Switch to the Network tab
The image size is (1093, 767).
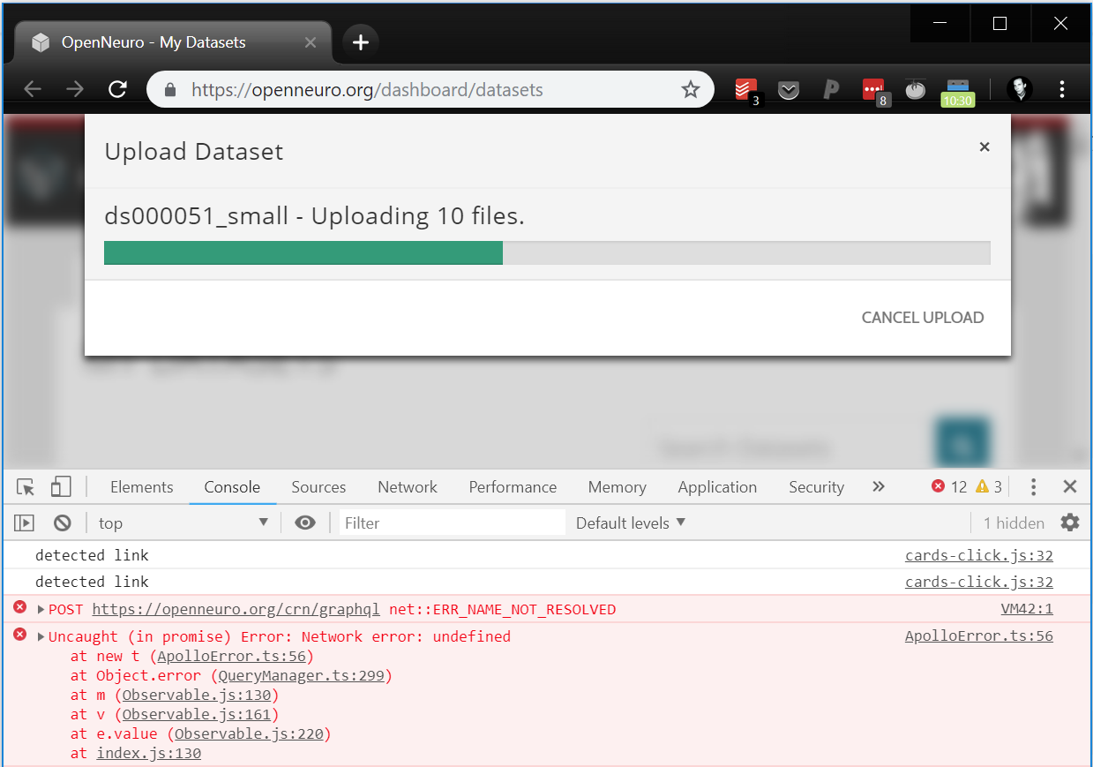(x=407, y=486)
